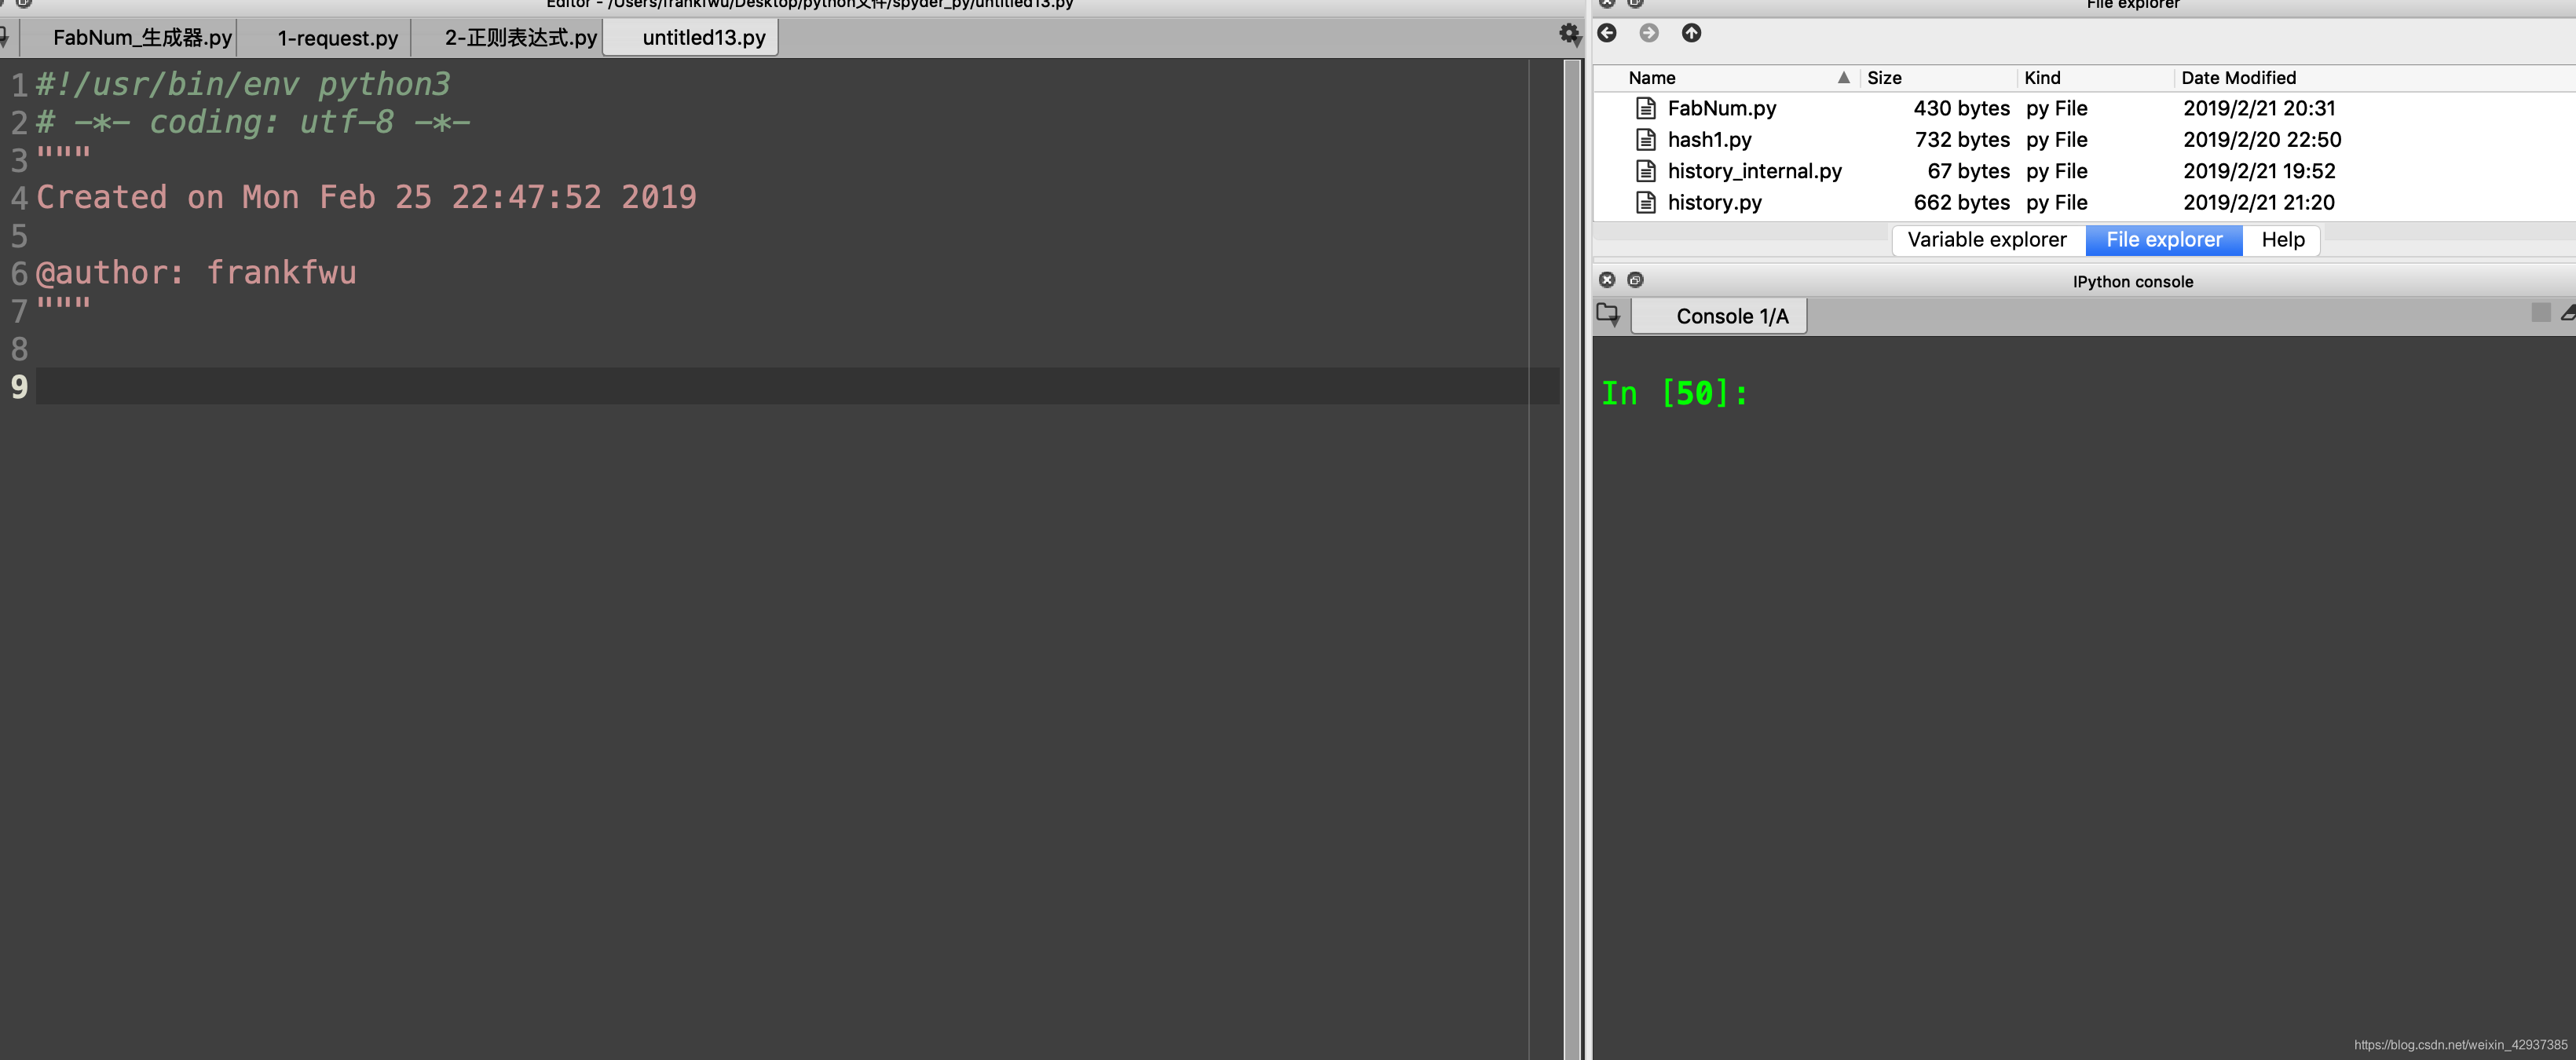Go back in File explorer
This screenshot has height=1060, width=2576.
pyautogui.click(x=1607, y=33)
